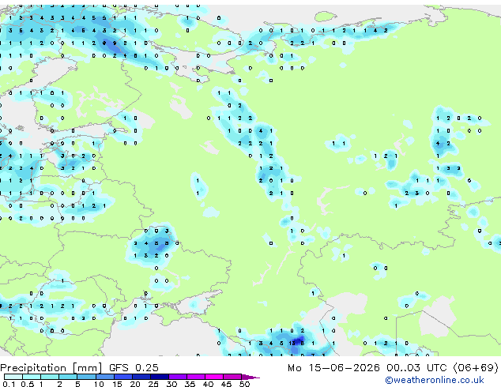
Task: Click the '50' legend scale label
Action: 244,384
